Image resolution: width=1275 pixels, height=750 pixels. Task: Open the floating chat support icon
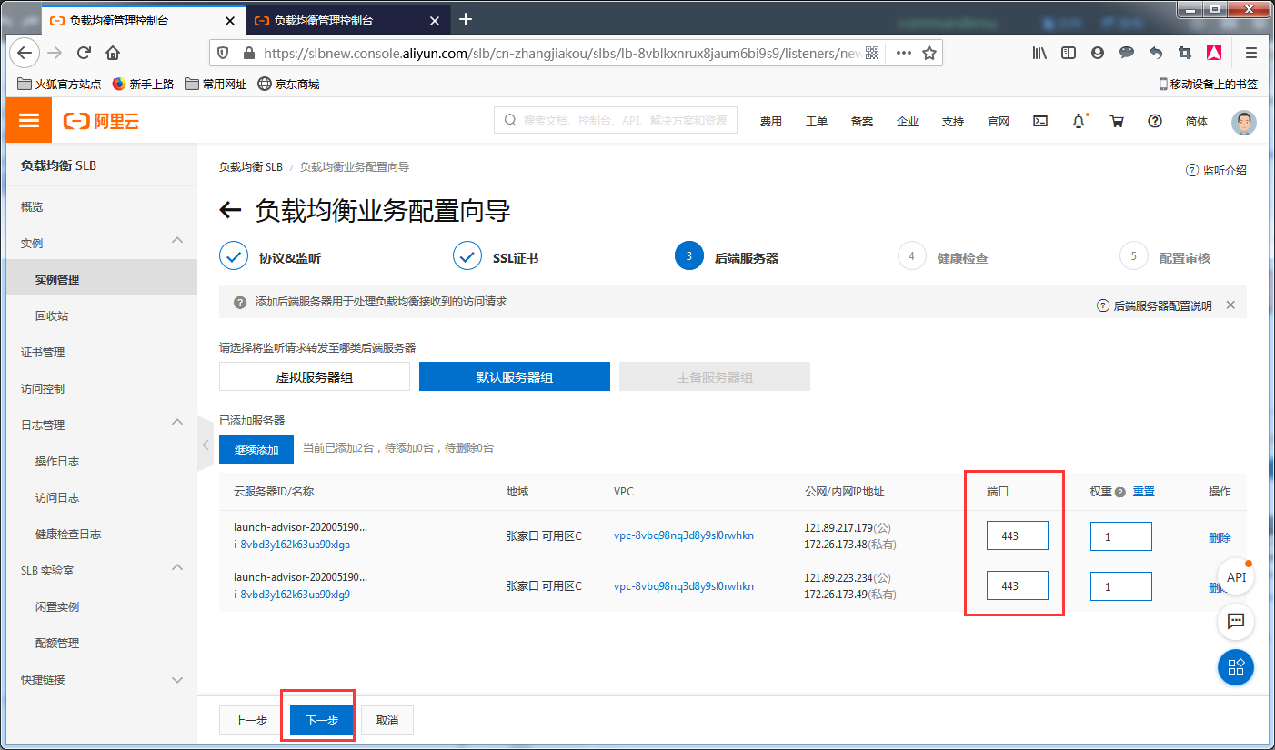[x=1236, y=622]
